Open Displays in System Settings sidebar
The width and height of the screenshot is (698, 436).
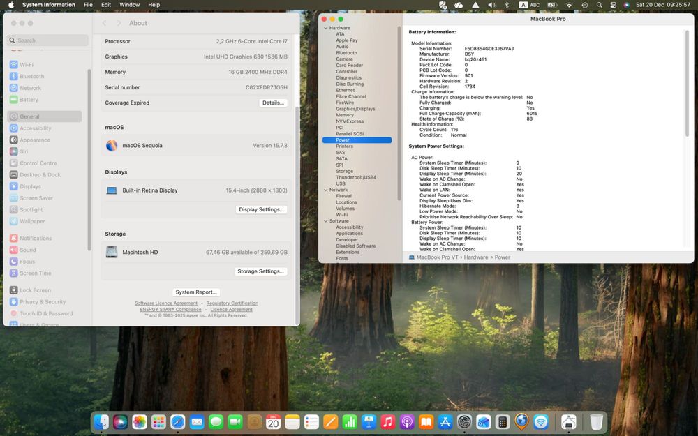(45, 186)
